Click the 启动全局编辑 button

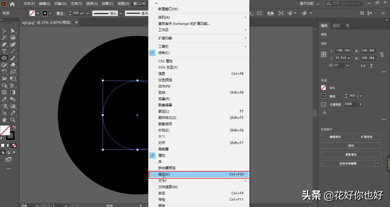348,163
